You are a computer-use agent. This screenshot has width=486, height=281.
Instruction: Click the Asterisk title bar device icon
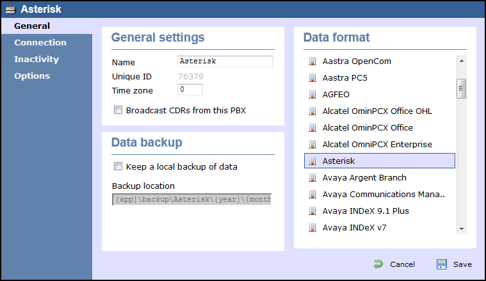pyautogui.click(x=10, y=10)
